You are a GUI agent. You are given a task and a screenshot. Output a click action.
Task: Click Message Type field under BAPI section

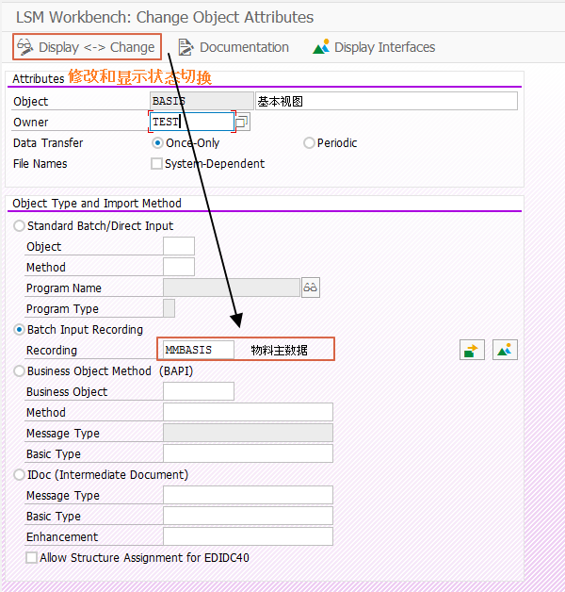tap(248, 433)
